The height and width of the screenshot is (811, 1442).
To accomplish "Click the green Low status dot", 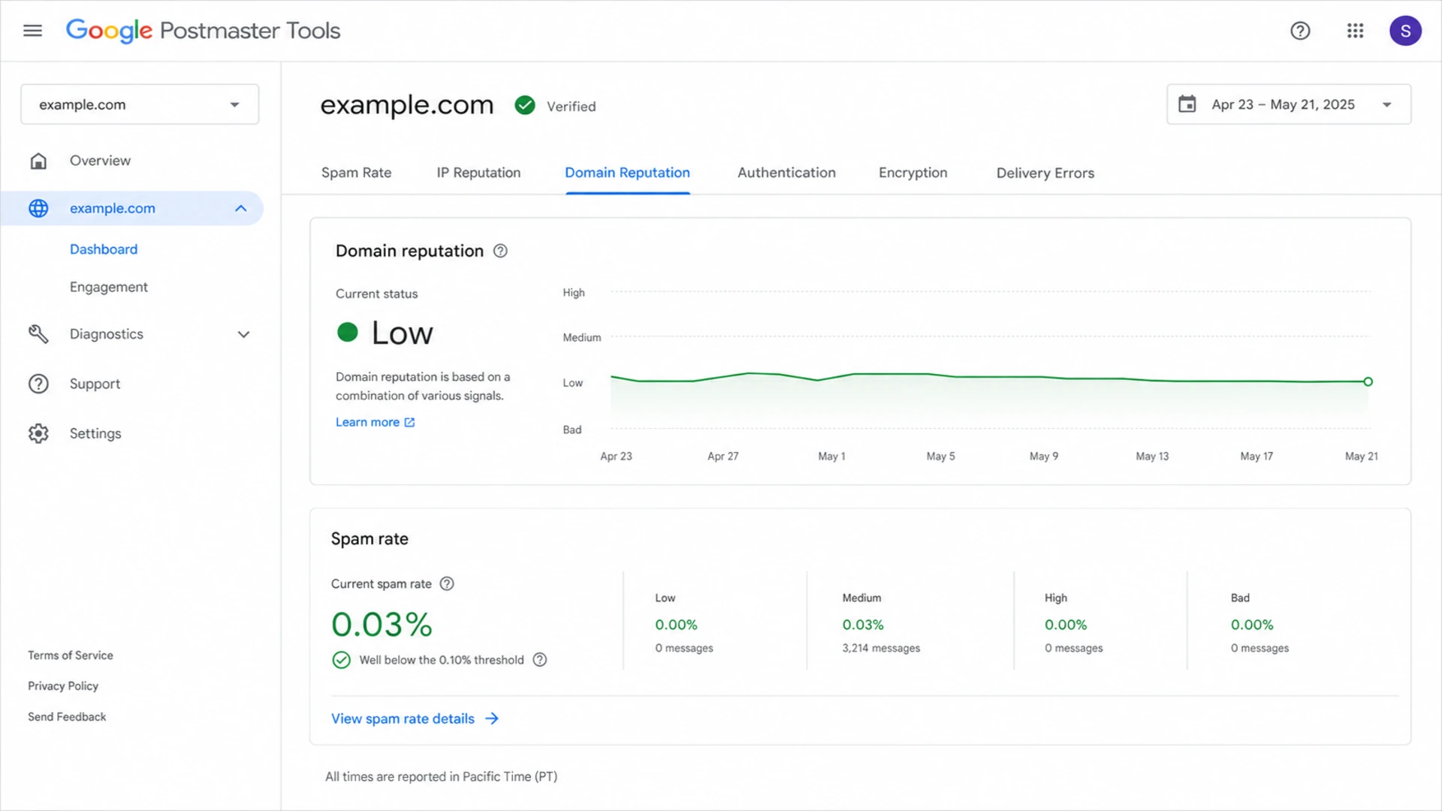I will (347, 332).
